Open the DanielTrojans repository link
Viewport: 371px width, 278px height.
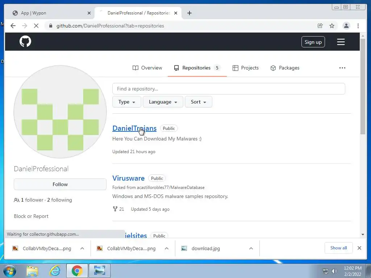coord(134,128)
